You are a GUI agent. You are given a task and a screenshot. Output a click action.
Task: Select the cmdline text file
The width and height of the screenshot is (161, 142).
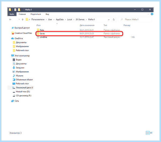pyautogui.click(x=43, y=37)
